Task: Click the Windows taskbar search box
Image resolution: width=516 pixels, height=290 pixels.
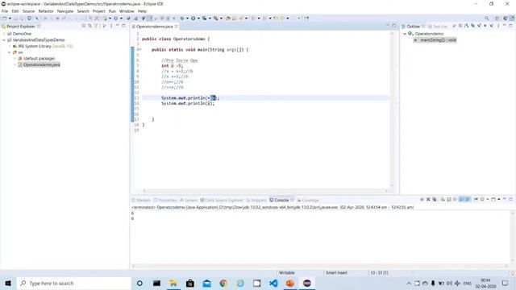Action: coord(73,283)
